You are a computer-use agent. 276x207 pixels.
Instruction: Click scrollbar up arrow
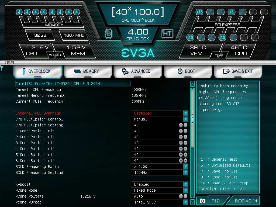(192, 84)
